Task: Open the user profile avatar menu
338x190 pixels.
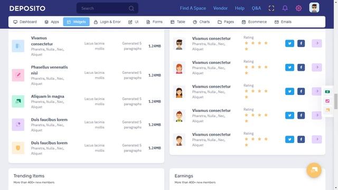Action: (x=314, y=8)
